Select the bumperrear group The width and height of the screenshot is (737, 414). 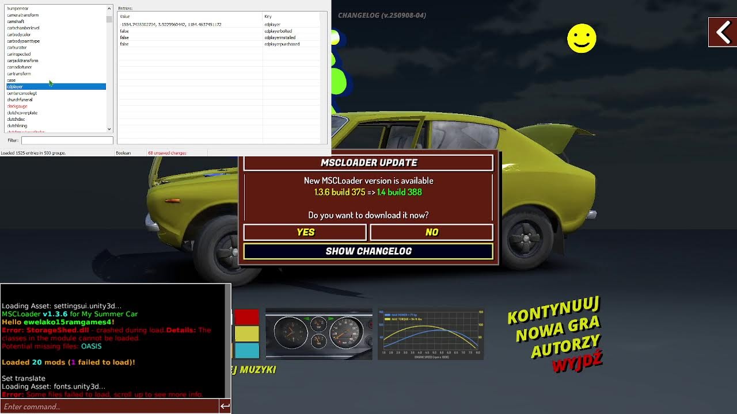pyautogui.click(x=18, y=9)
